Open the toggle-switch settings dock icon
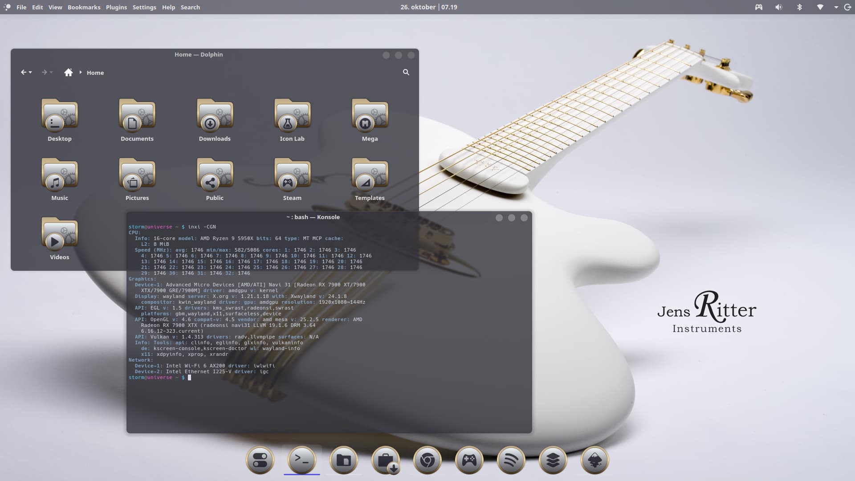855x481 pixels. coord(260,460)
